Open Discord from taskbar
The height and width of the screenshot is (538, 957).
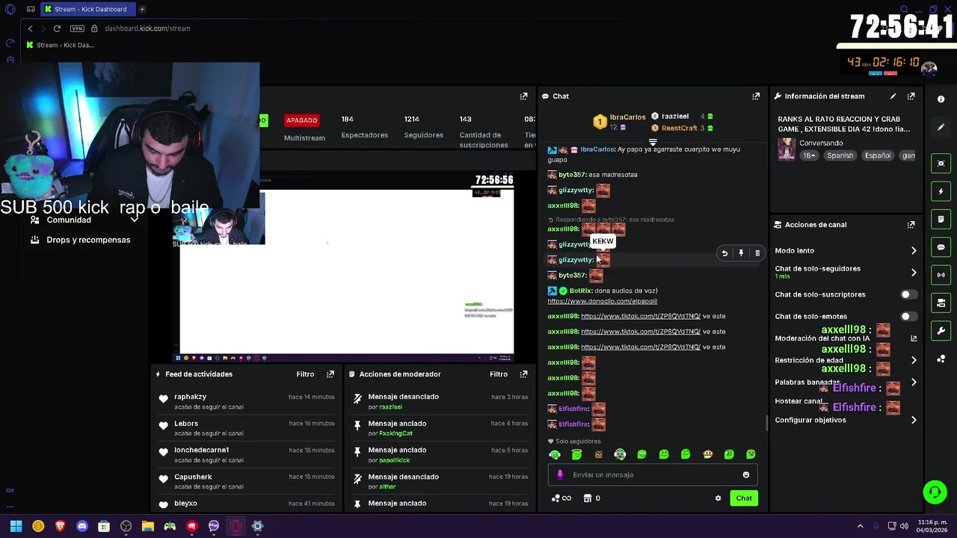pos(82,526)
